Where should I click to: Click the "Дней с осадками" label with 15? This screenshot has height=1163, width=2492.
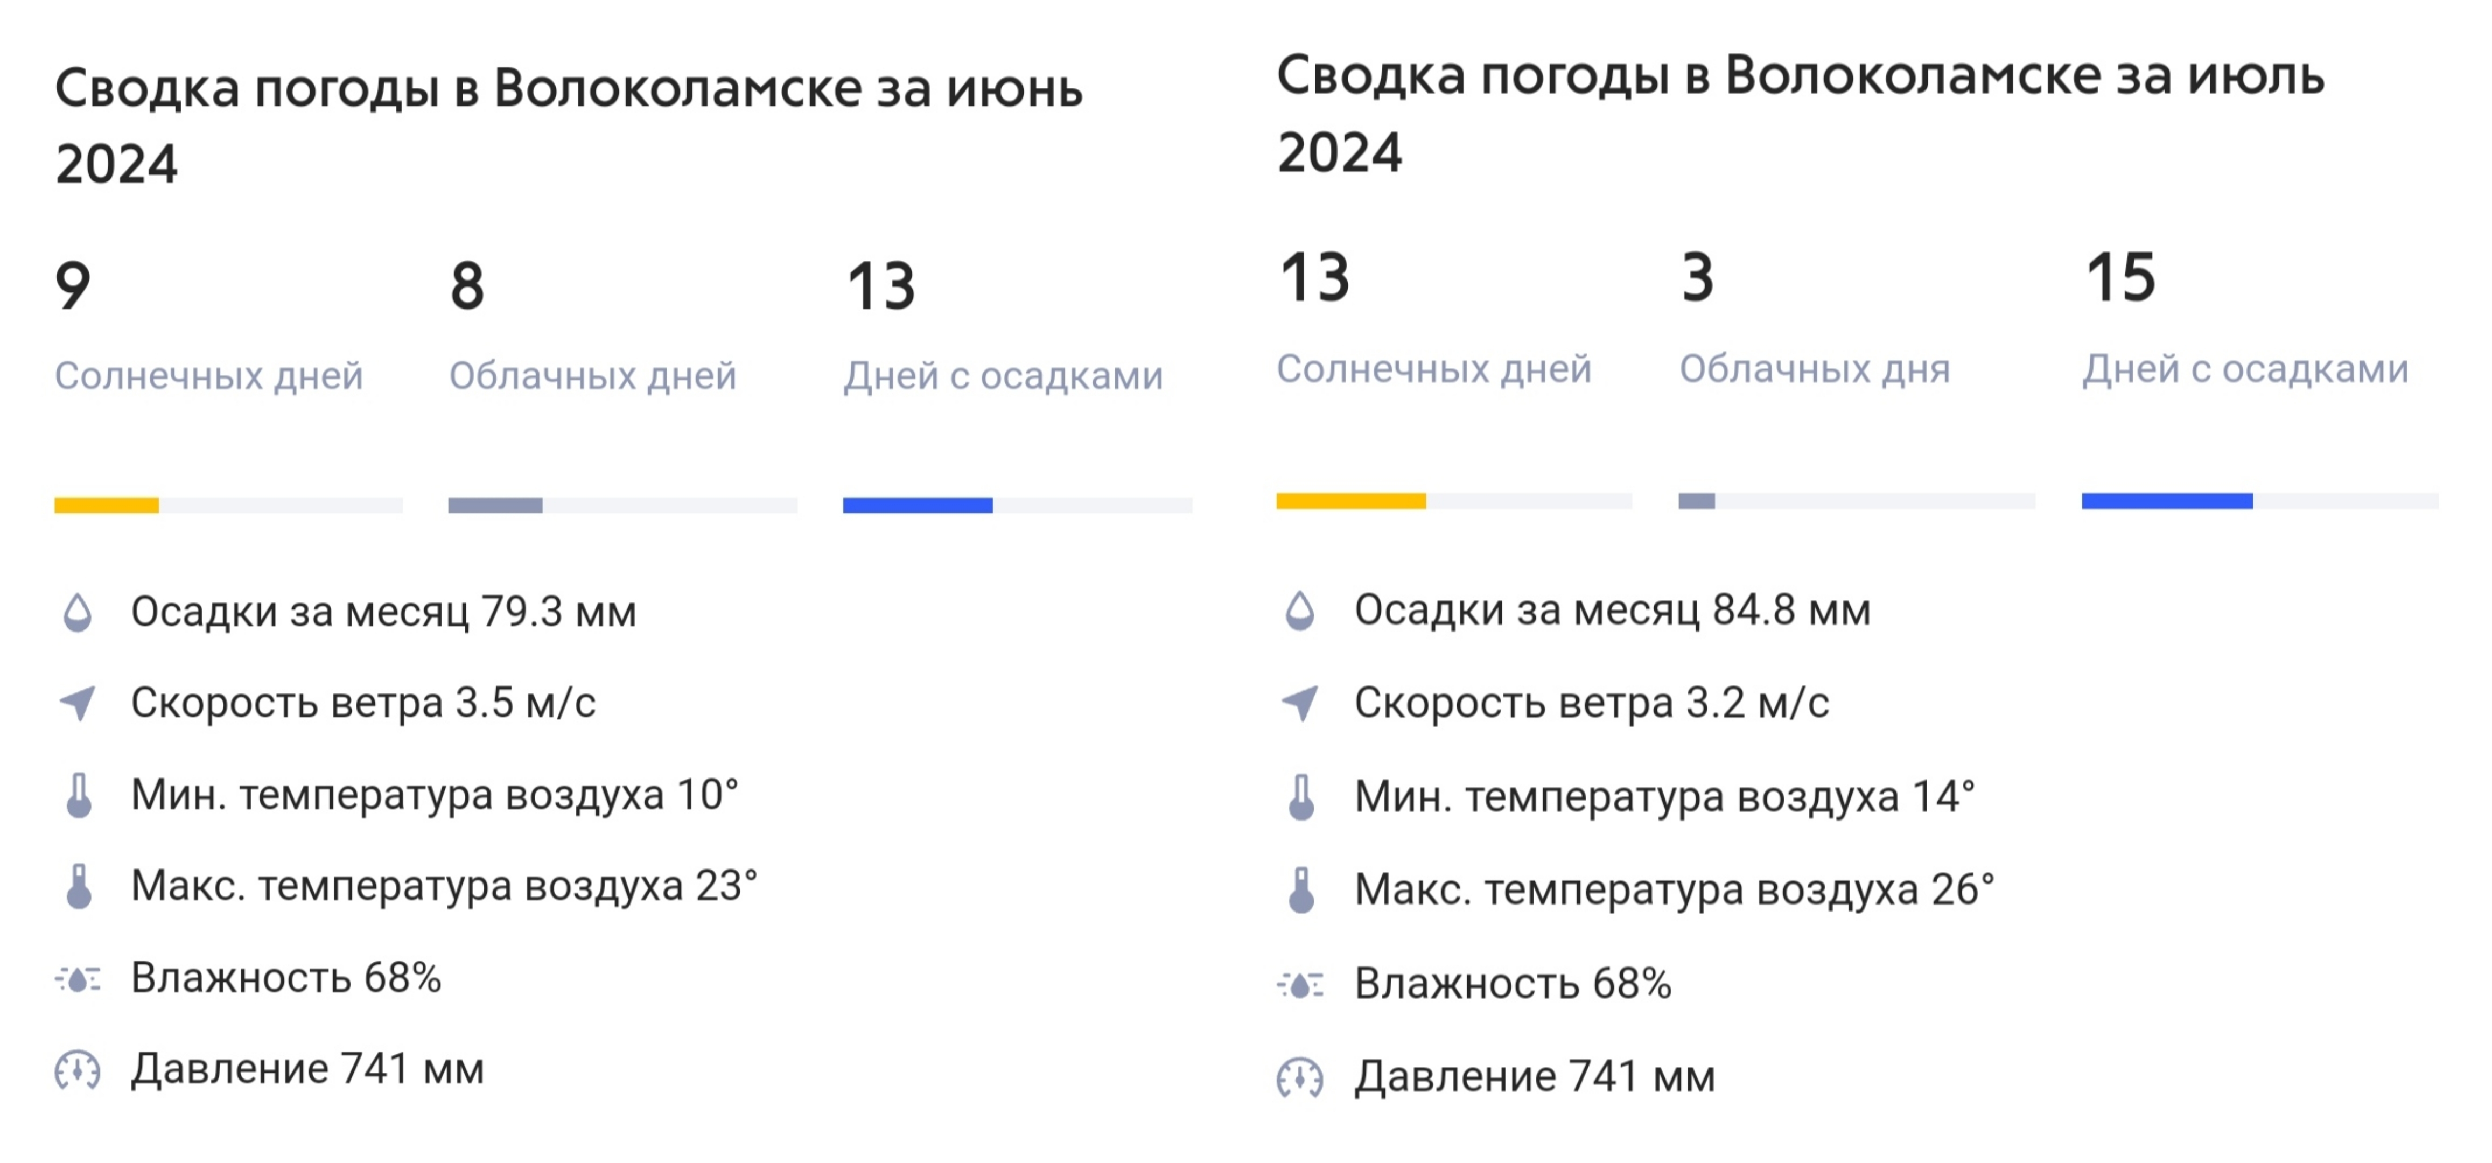click(x=2245, y=369)
